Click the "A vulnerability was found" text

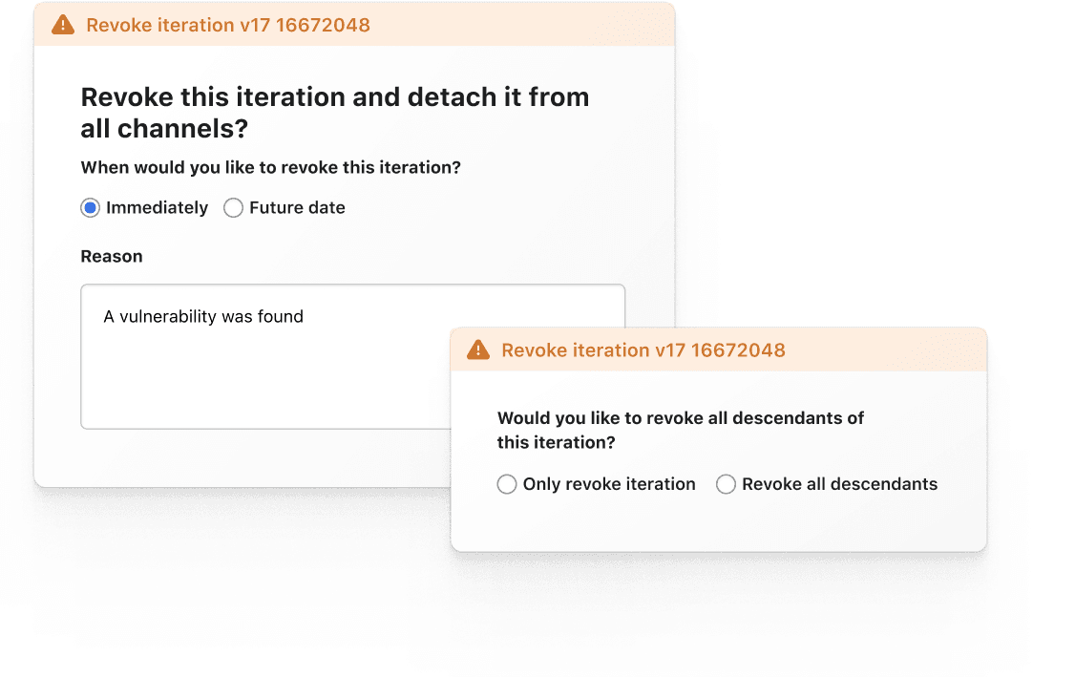pos(203,317)
